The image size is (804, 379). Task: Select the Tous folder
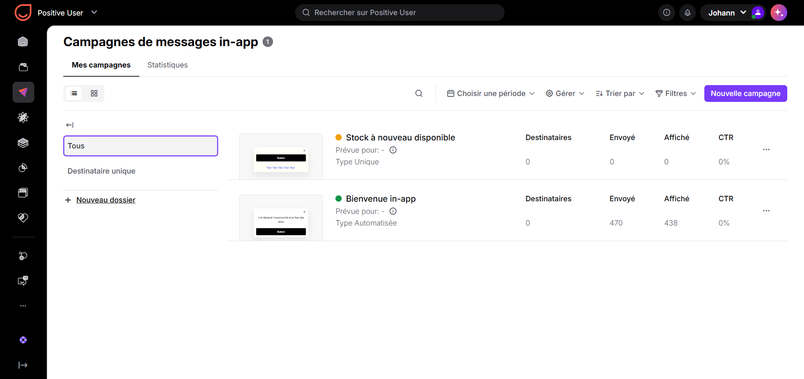(141, 146)
